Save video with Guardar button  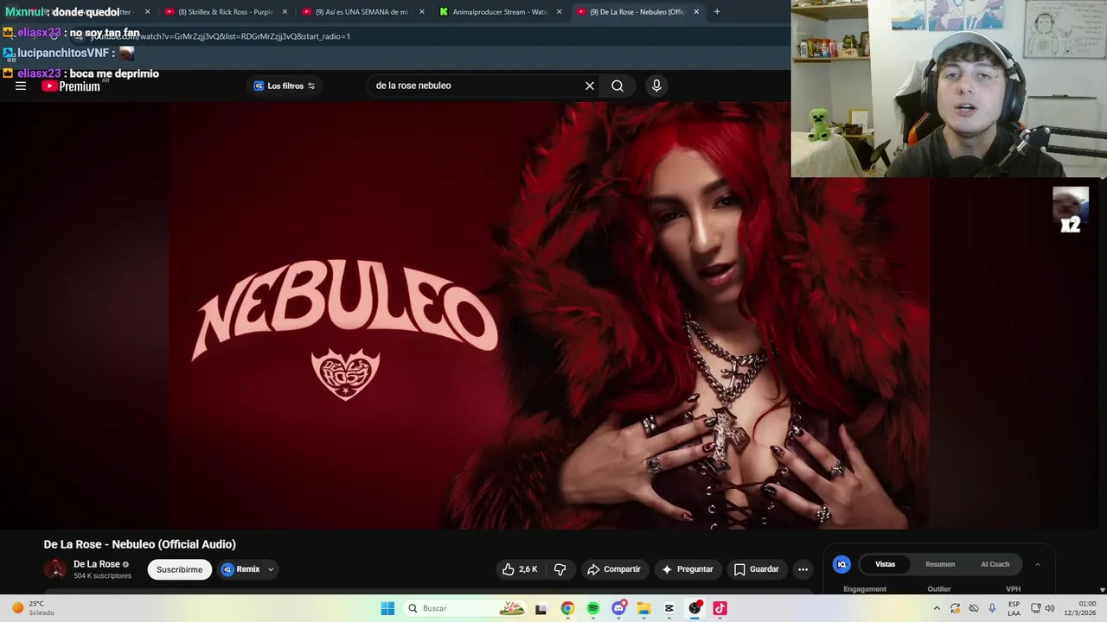point(757,569)
